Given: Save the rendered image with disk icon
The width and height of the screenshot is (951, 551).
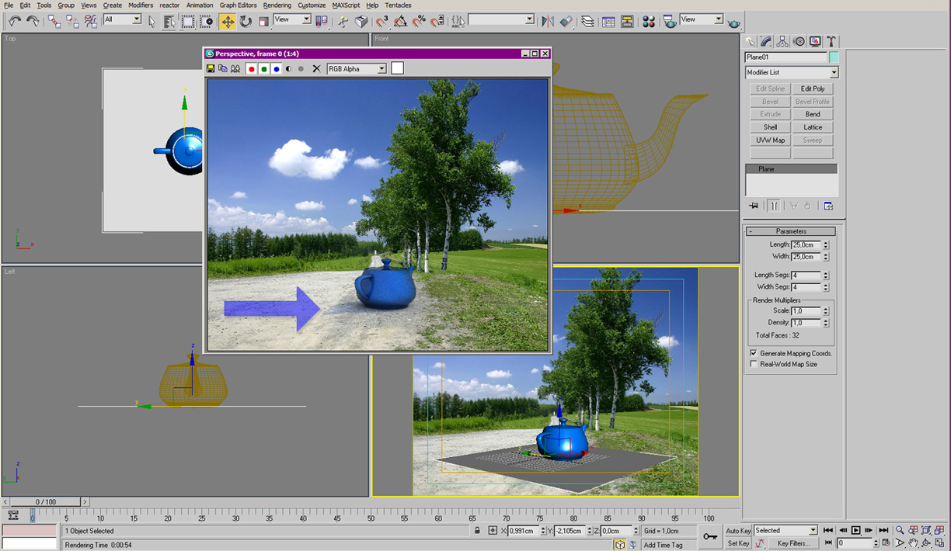Looking at the screenshot, I should [211, 69].
